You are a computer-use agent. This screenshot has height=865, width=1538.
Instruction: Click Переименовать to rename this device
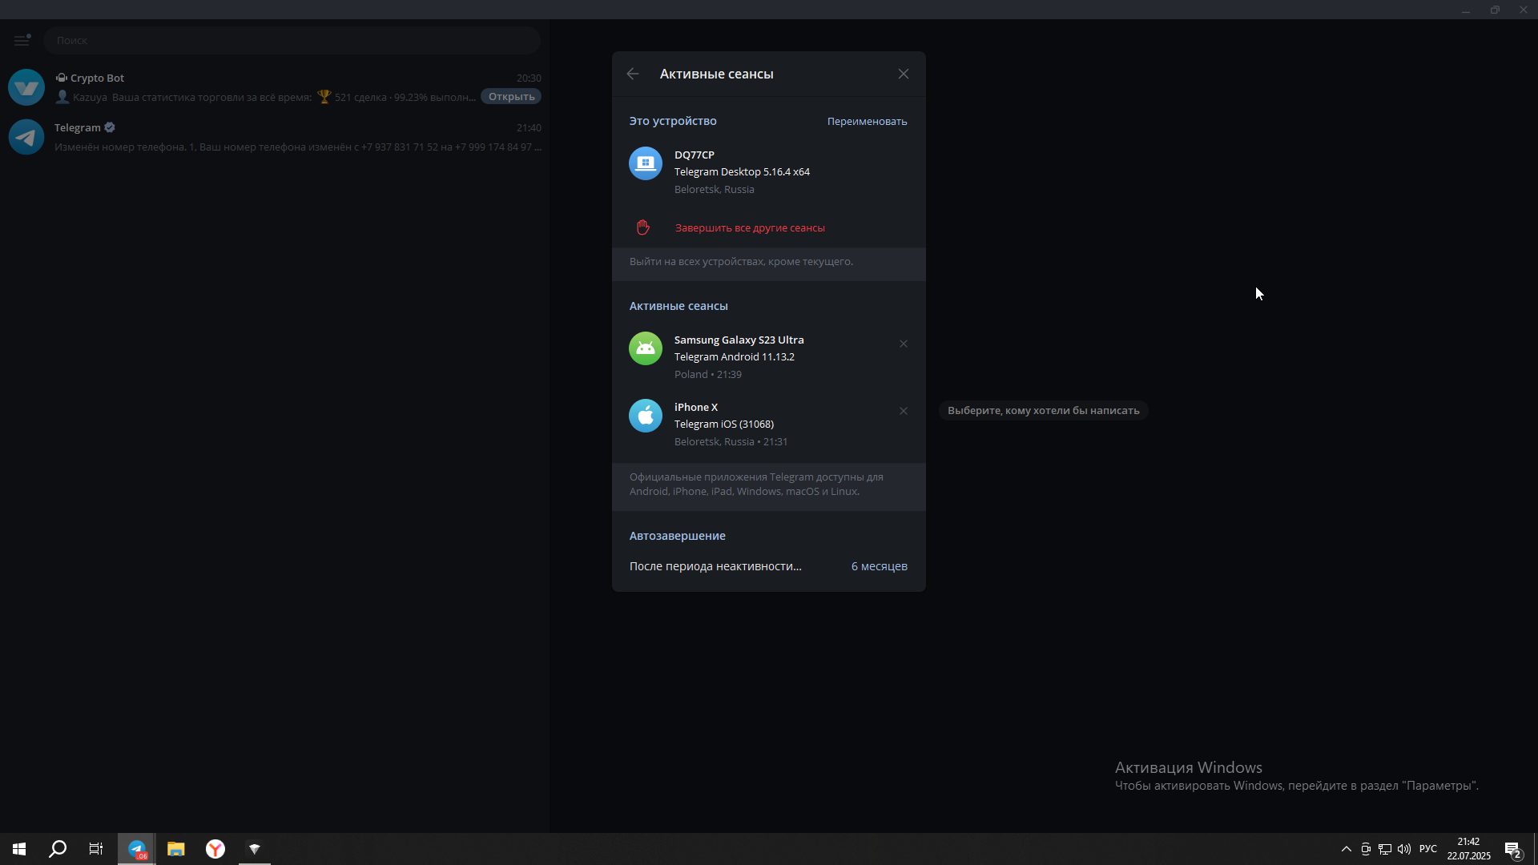click(x=867, y=122)
